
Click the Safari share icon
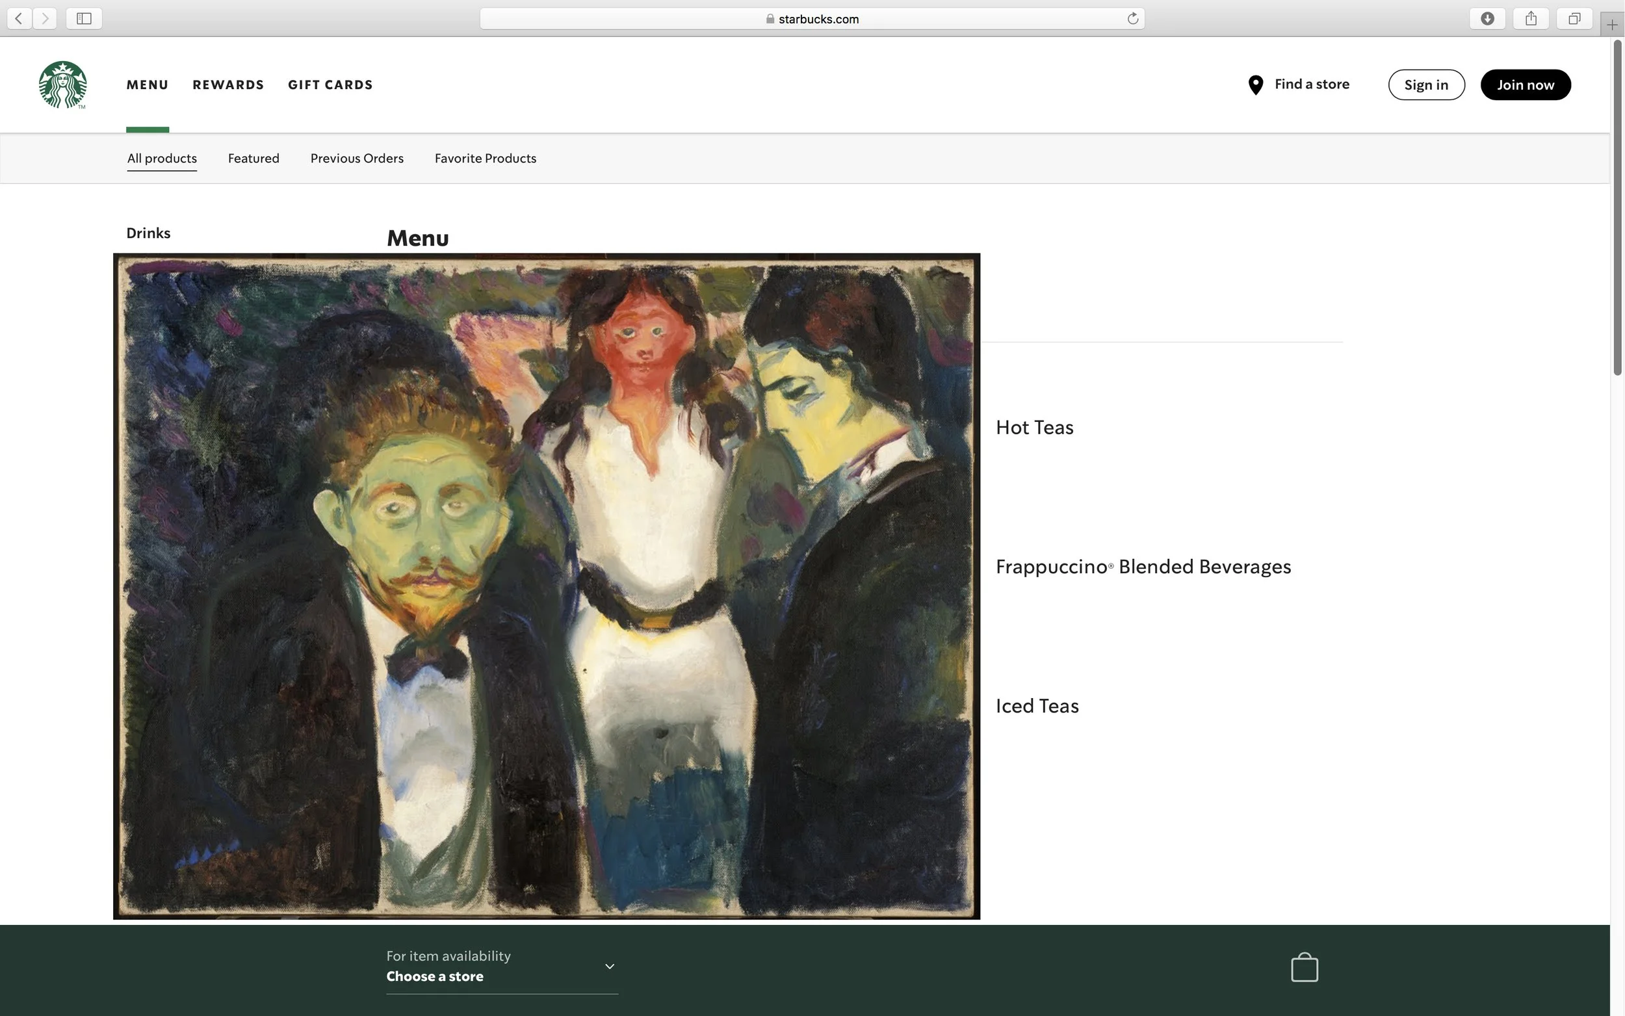click(1531, 18)
